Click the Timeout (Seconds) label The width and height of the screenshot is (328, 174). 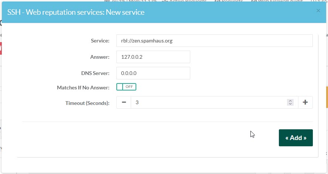coord(88,103)
